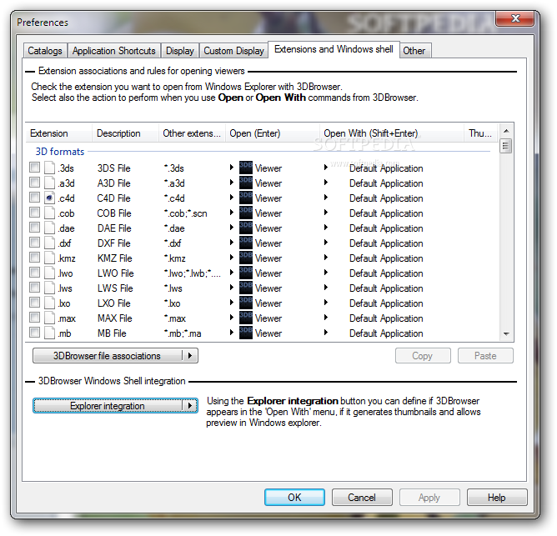Screen dimensions: 557x536
Task: Click the extension list scrollbar thumb
Action: [x=506, y=146]
